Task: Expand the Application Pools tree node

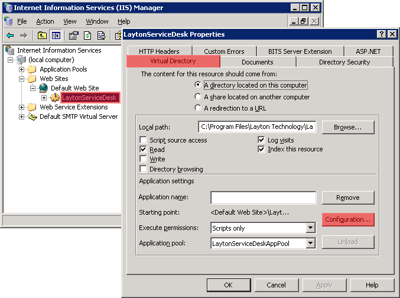Action: (x=22, y=69)
